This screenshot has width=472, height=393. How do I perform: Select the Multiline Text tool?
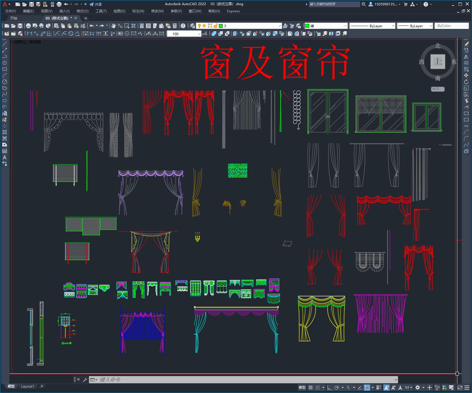pos(5,157)
